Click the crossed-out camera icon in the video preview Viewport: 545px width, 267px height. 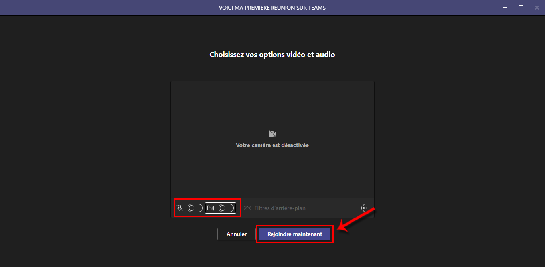272,133
